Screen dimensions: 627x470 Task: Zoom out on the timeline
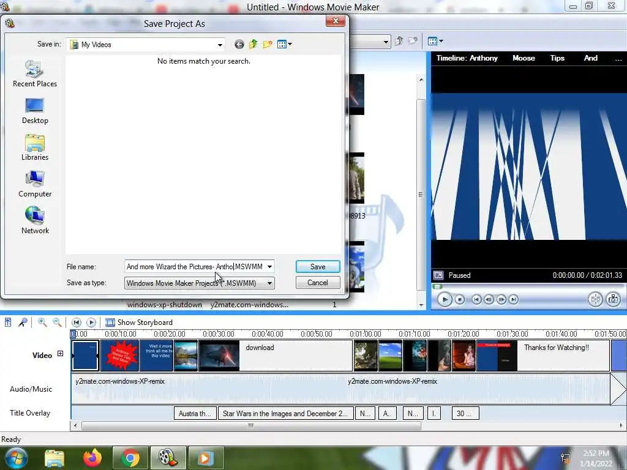(x=57, y=322)
